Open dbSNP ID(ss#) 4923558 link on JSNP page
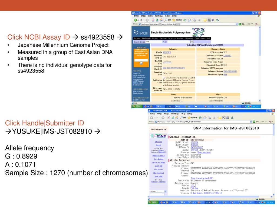Viewport: 277px width, 207px height. (x=194, y=145)
